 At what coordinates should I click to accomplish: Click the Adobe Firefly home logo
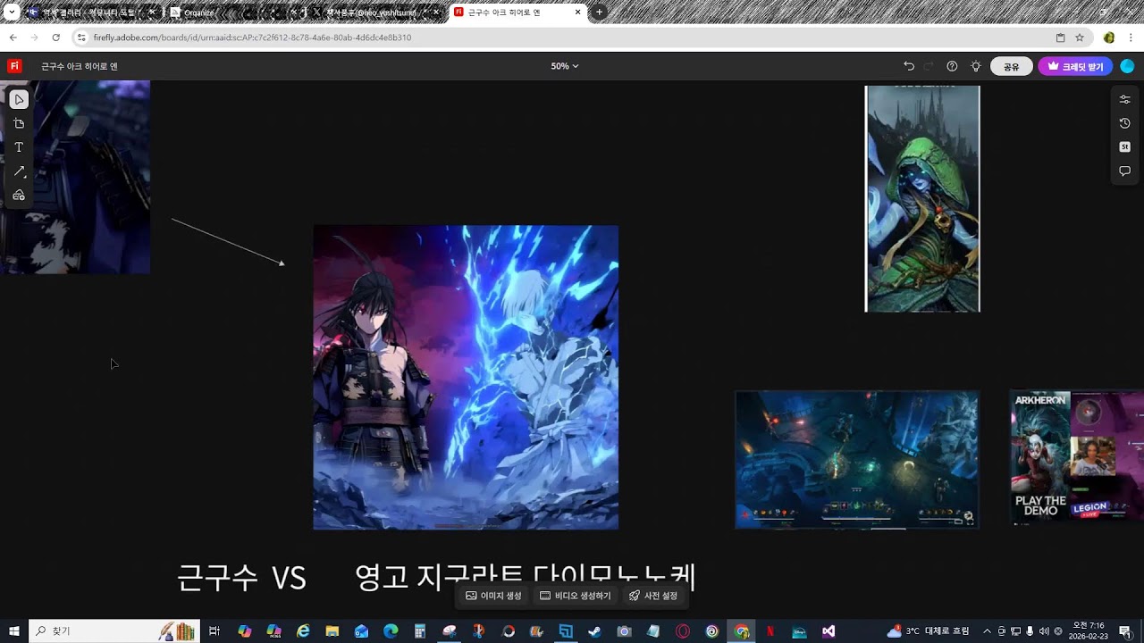pyautogui.click(x=14, y=66)
